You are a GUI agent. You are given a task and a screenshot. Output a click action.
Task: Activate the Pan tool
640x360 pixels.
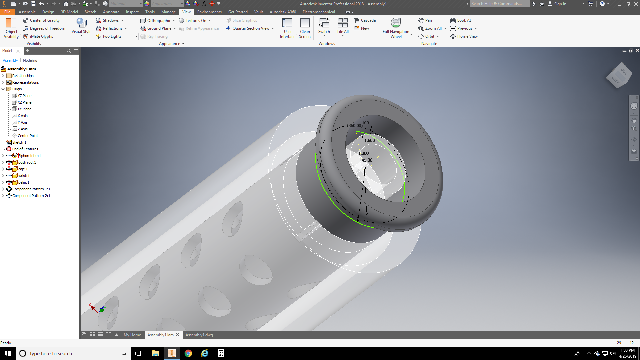tap(425, 20)
